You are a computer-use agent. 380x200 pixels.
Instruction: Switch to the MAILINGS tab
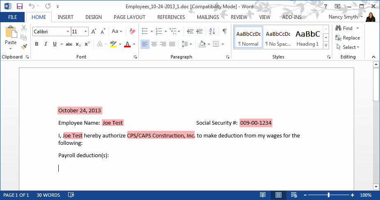[208, 17]
